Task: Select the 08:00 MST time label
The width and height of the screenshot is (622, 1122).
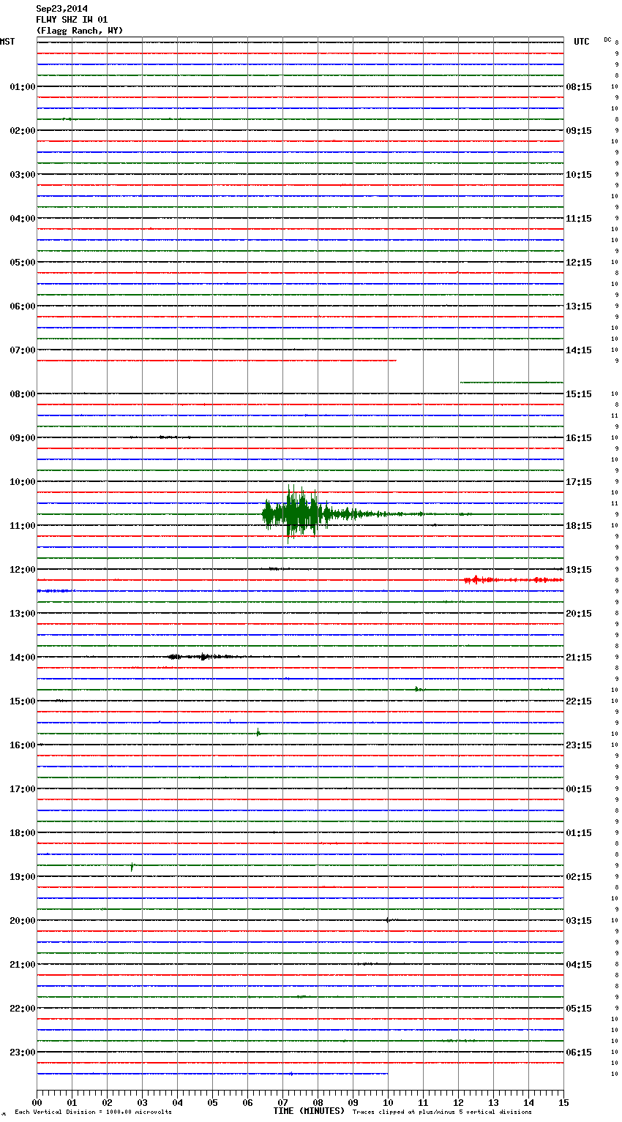Action: 22,394
